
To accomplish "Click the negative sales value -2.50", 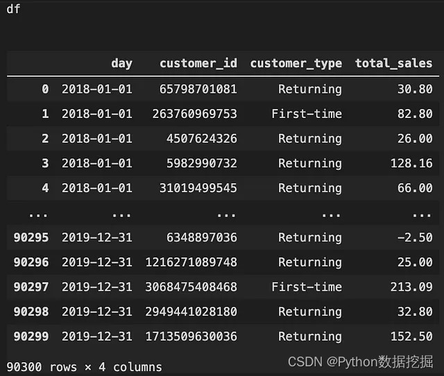I will click(415, 237).
